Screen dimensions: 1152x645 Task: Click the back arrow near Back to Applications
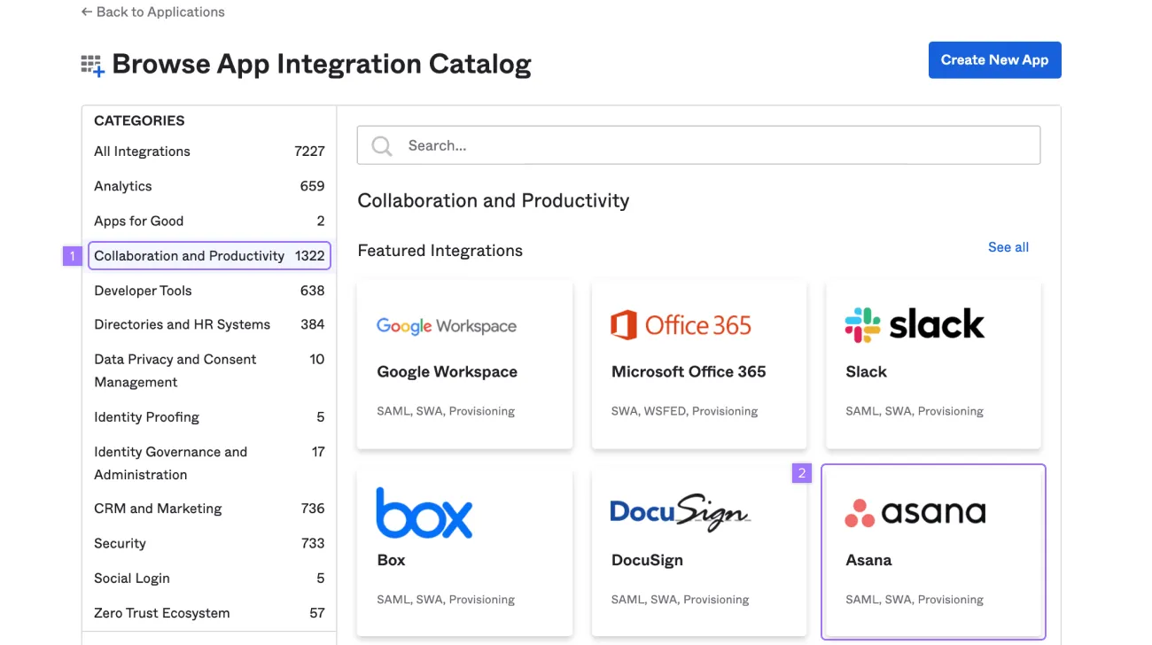[x=85, y=12]
